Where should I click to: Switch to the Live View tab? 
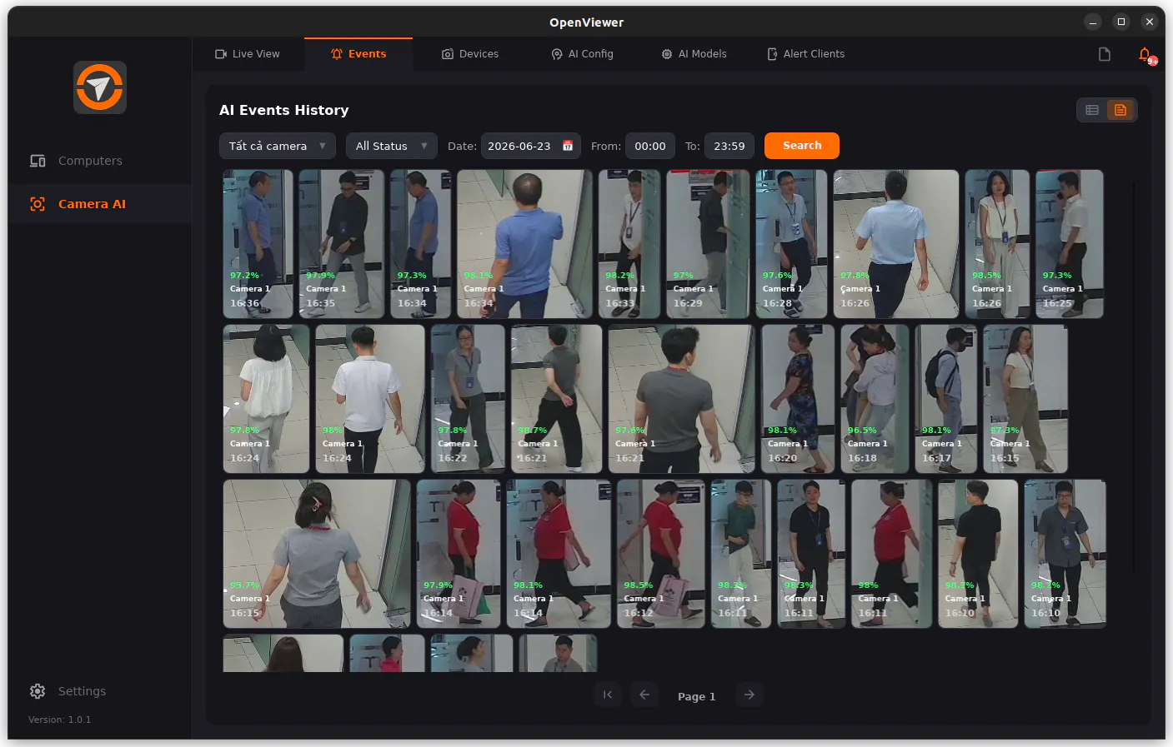tap(248, 54)
